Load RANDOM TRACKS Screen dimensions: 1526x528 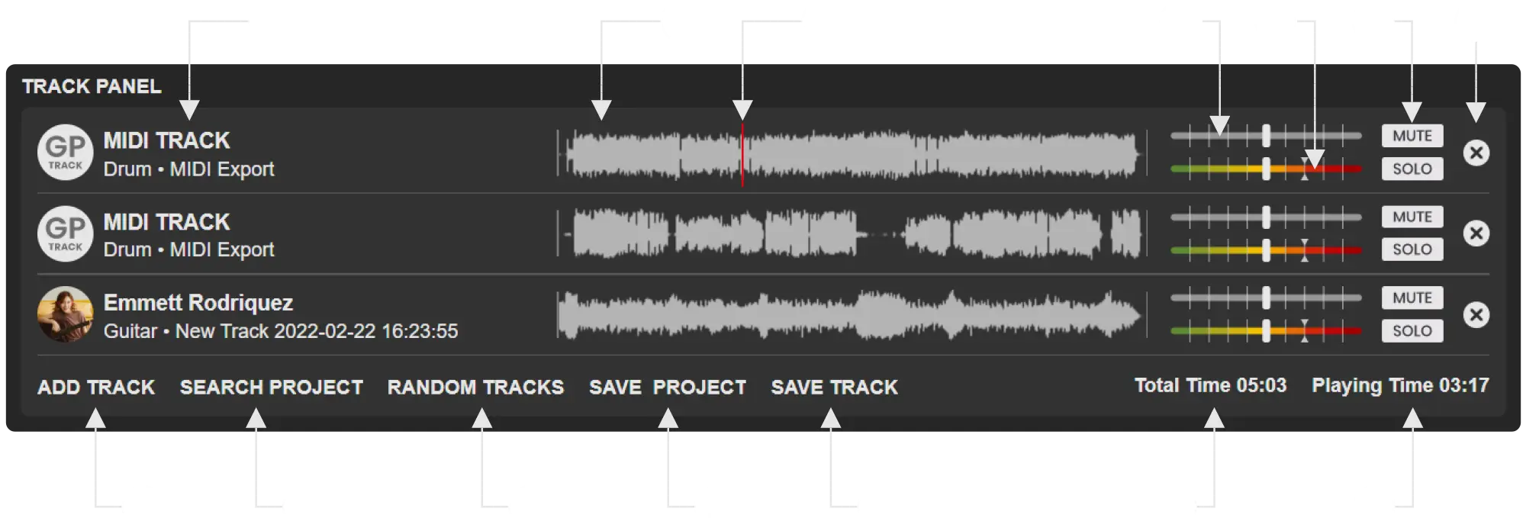coord(476,388)
